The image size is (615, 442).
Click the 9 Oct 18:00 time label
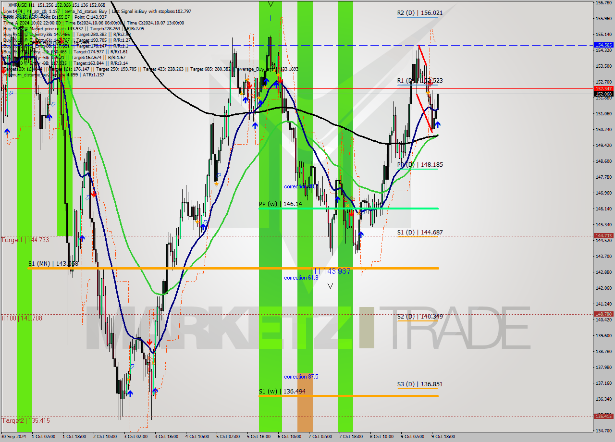tap(443, 437)
